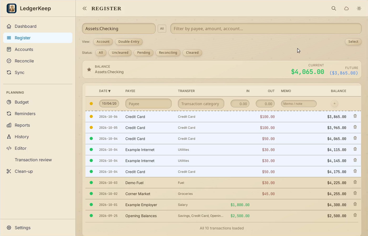
Task: Open the Transaction category field
Action: 201,104
